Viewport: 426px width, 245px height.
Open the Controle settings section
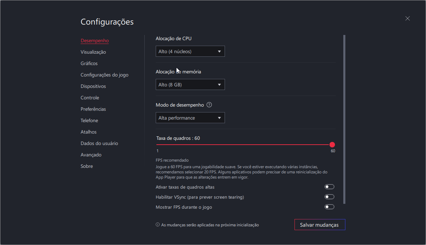90,98
